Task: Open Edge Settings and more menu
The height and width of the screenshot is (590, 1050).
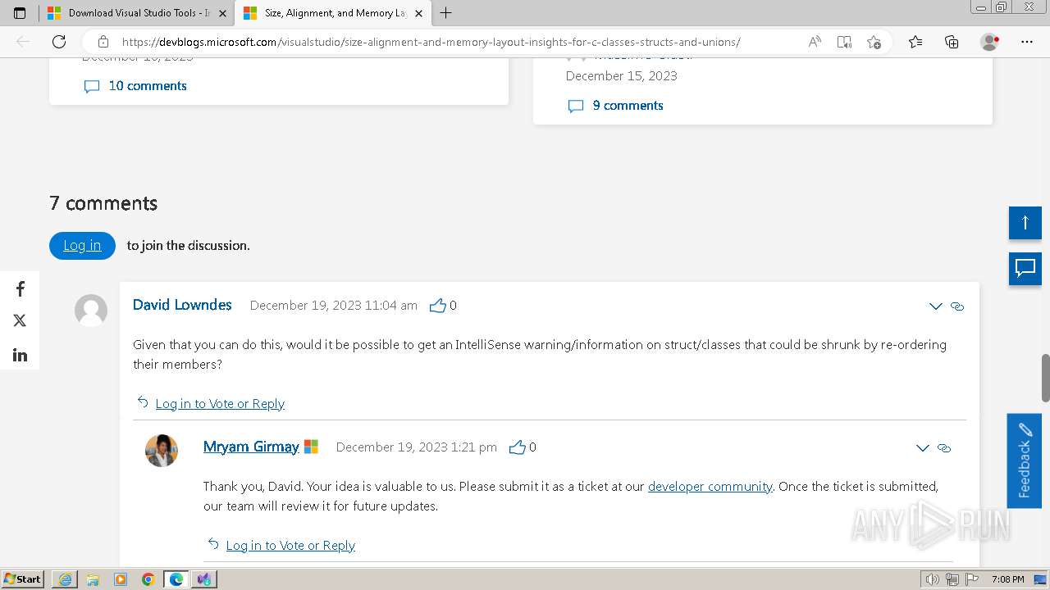Action: coord(1027,42)
